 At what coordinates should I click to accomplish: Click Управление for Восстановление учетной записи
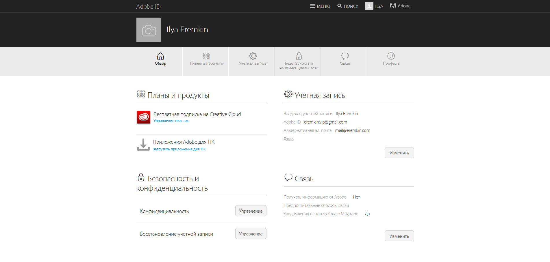[251, 234]
